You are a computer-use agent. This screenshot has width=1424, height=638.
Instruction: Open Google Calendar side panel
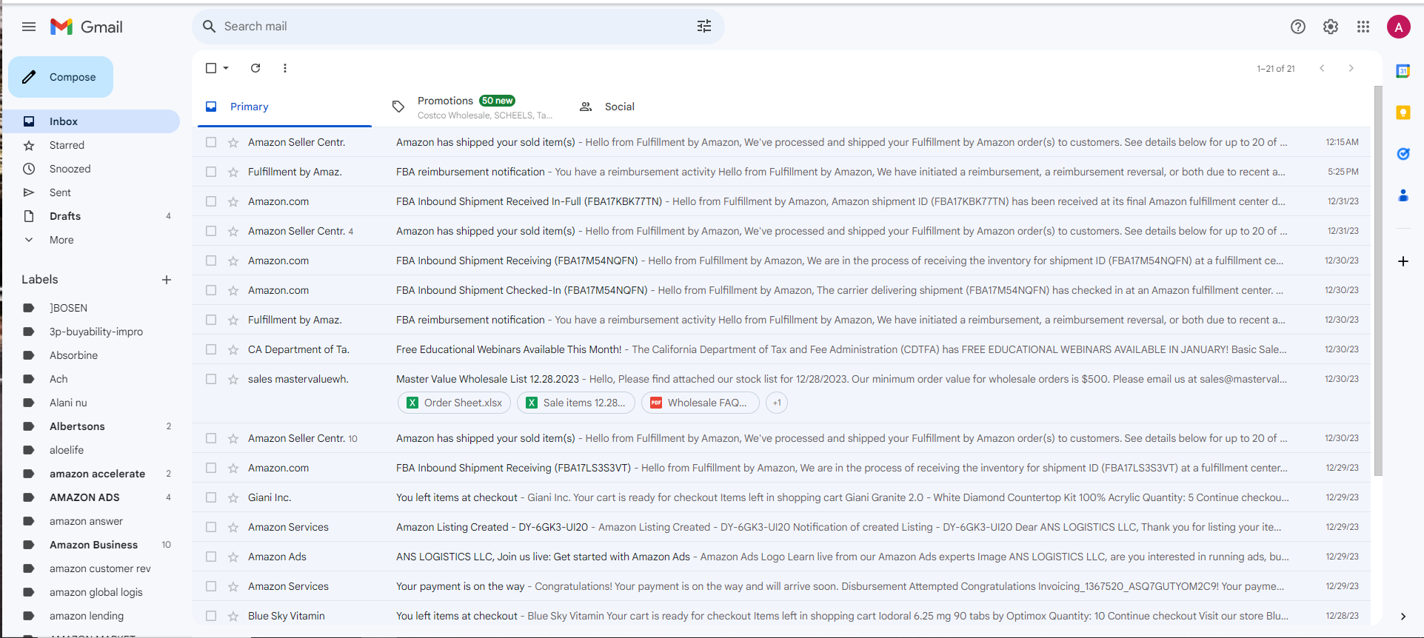tap(1403, 71)
